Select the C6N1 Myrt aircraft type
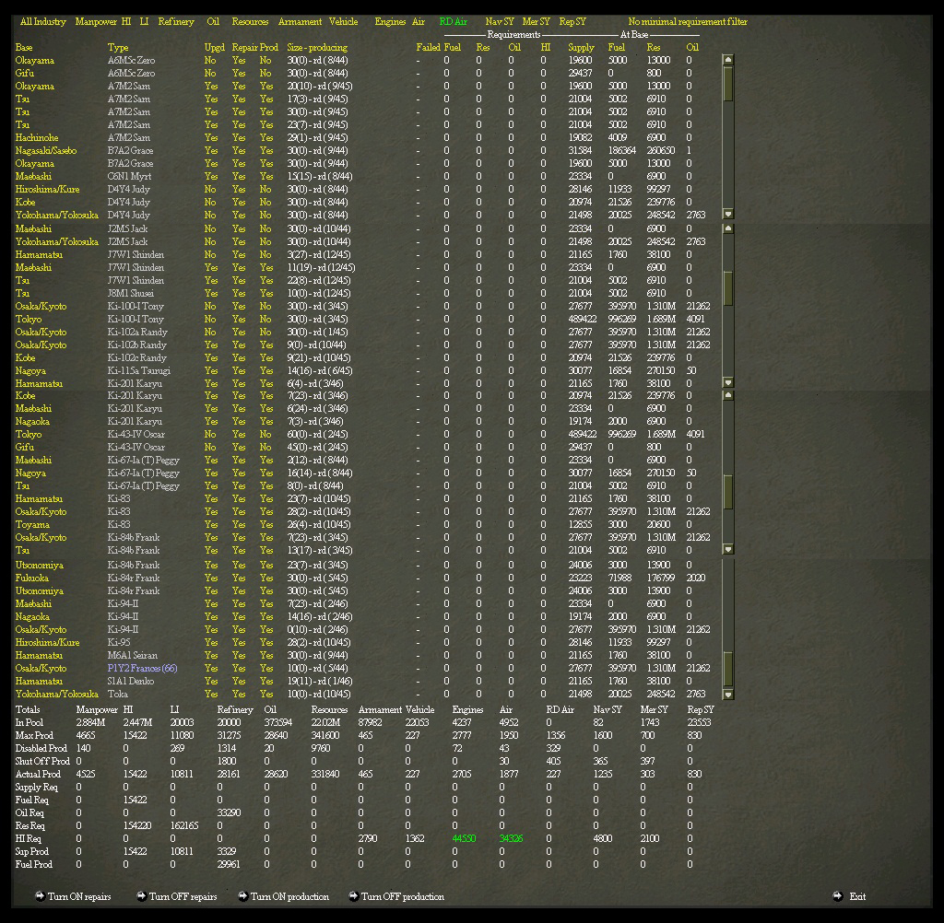This screenshot has height=923, width=944. point(129,176)
